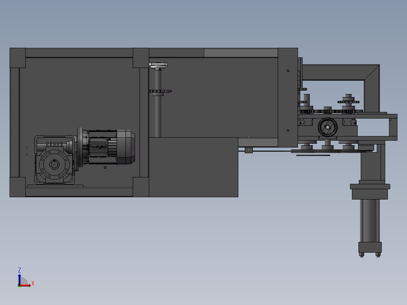The width and height of the screenshot is (407, 305).
Task: Pick the vertical drive shaft in the frame
Action: [158, 103]
